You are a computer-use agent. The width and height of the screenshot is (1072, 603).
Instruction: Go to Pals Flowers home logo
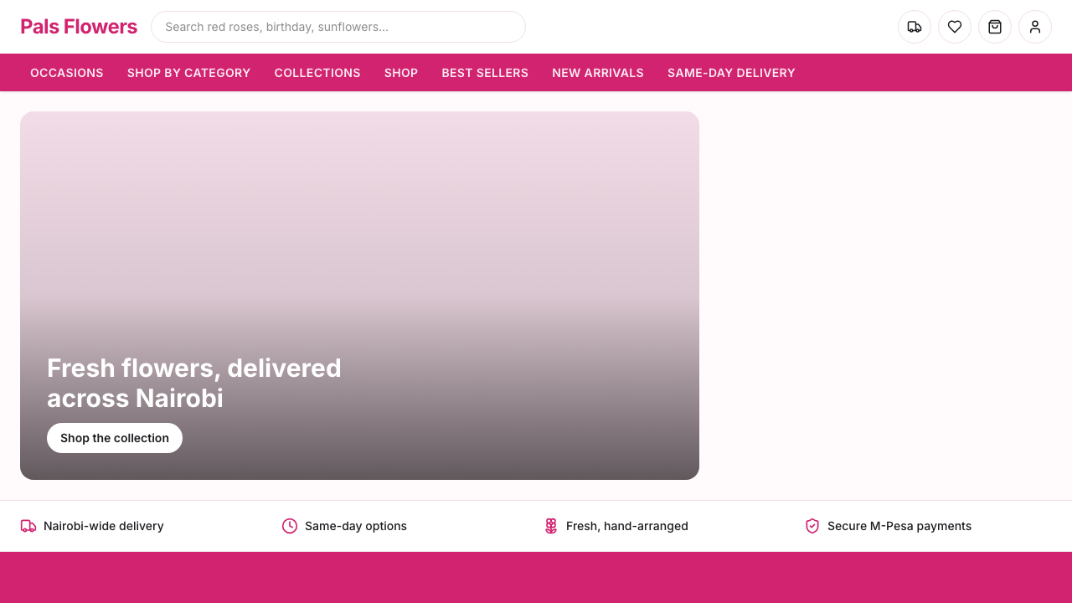point(79,27)
